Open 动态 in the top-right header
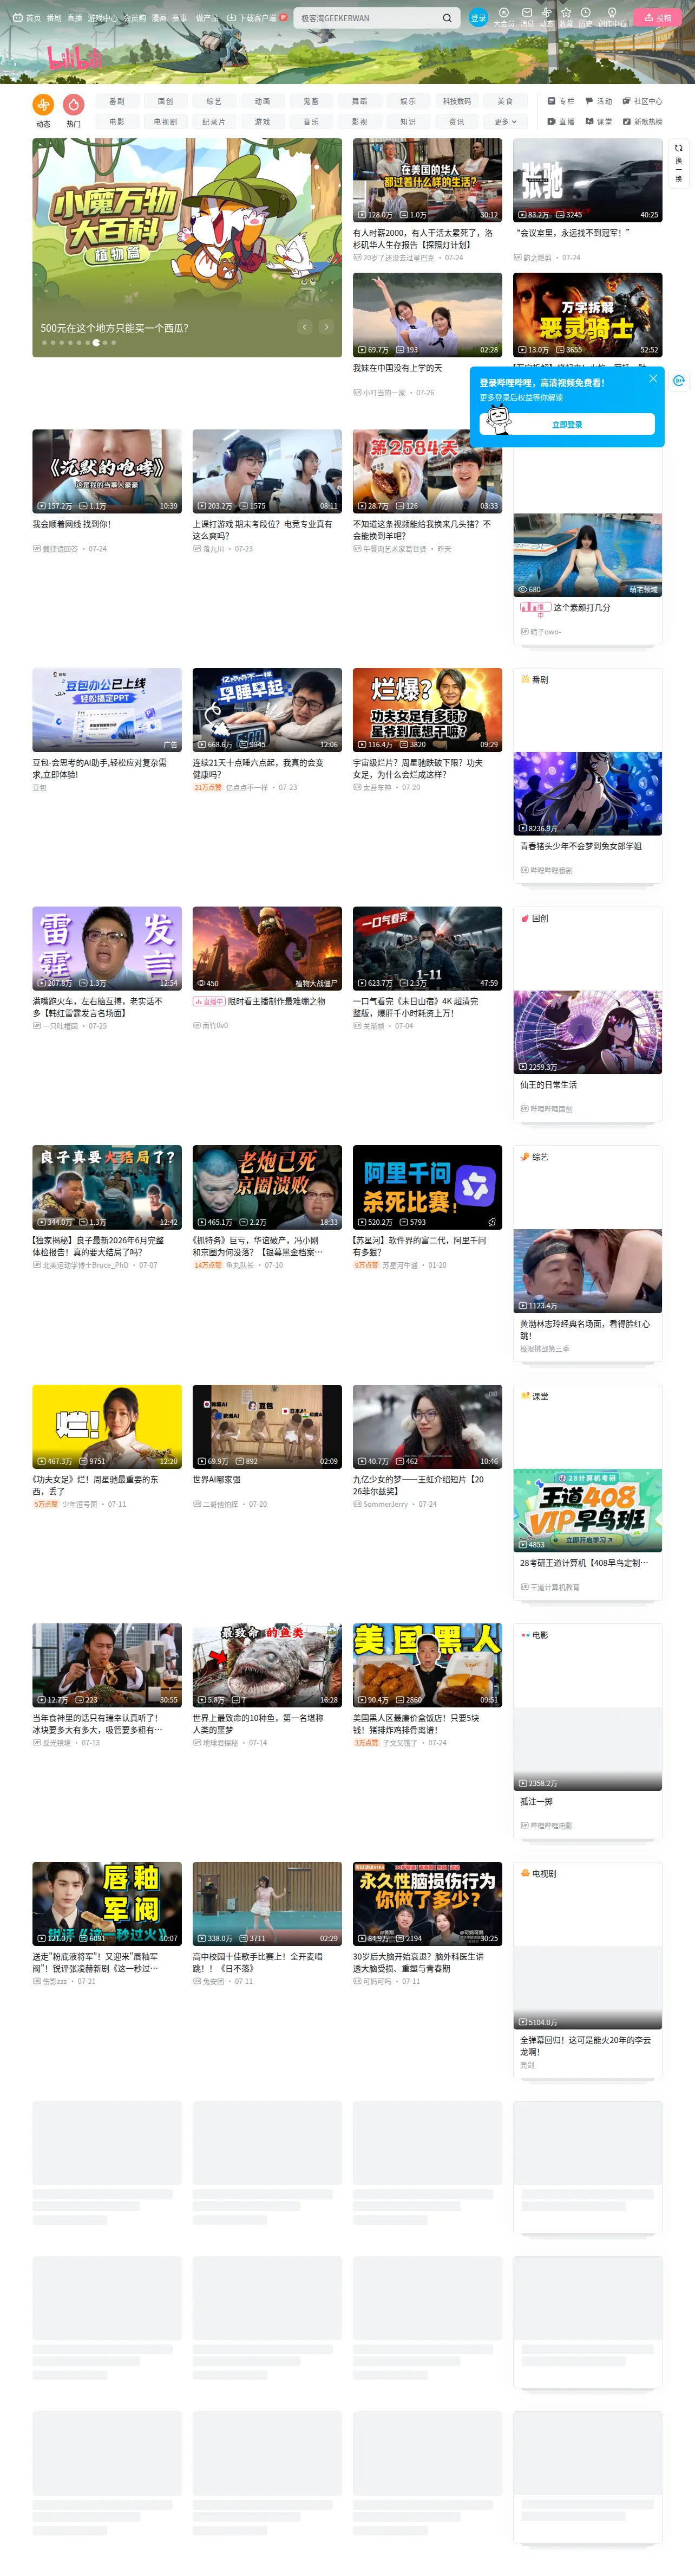695x2576 pixels. [546, 18]
